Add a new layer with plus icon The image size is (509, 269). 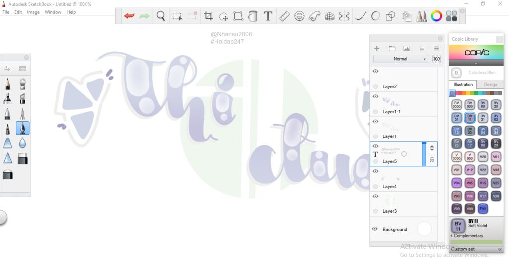pyautogui.click(x=377, y=48)
